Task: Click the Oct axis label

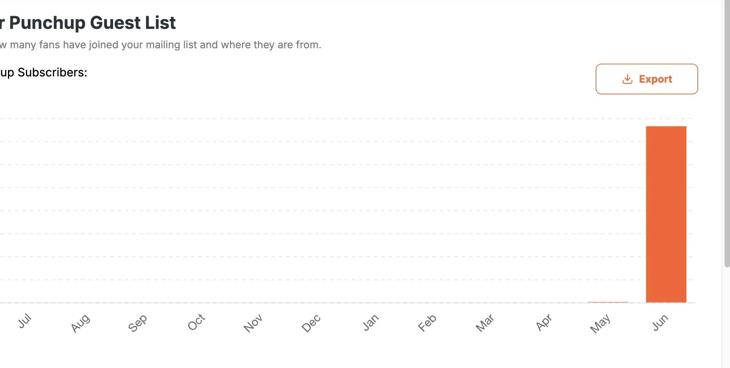Action: (x=196, y=322)
